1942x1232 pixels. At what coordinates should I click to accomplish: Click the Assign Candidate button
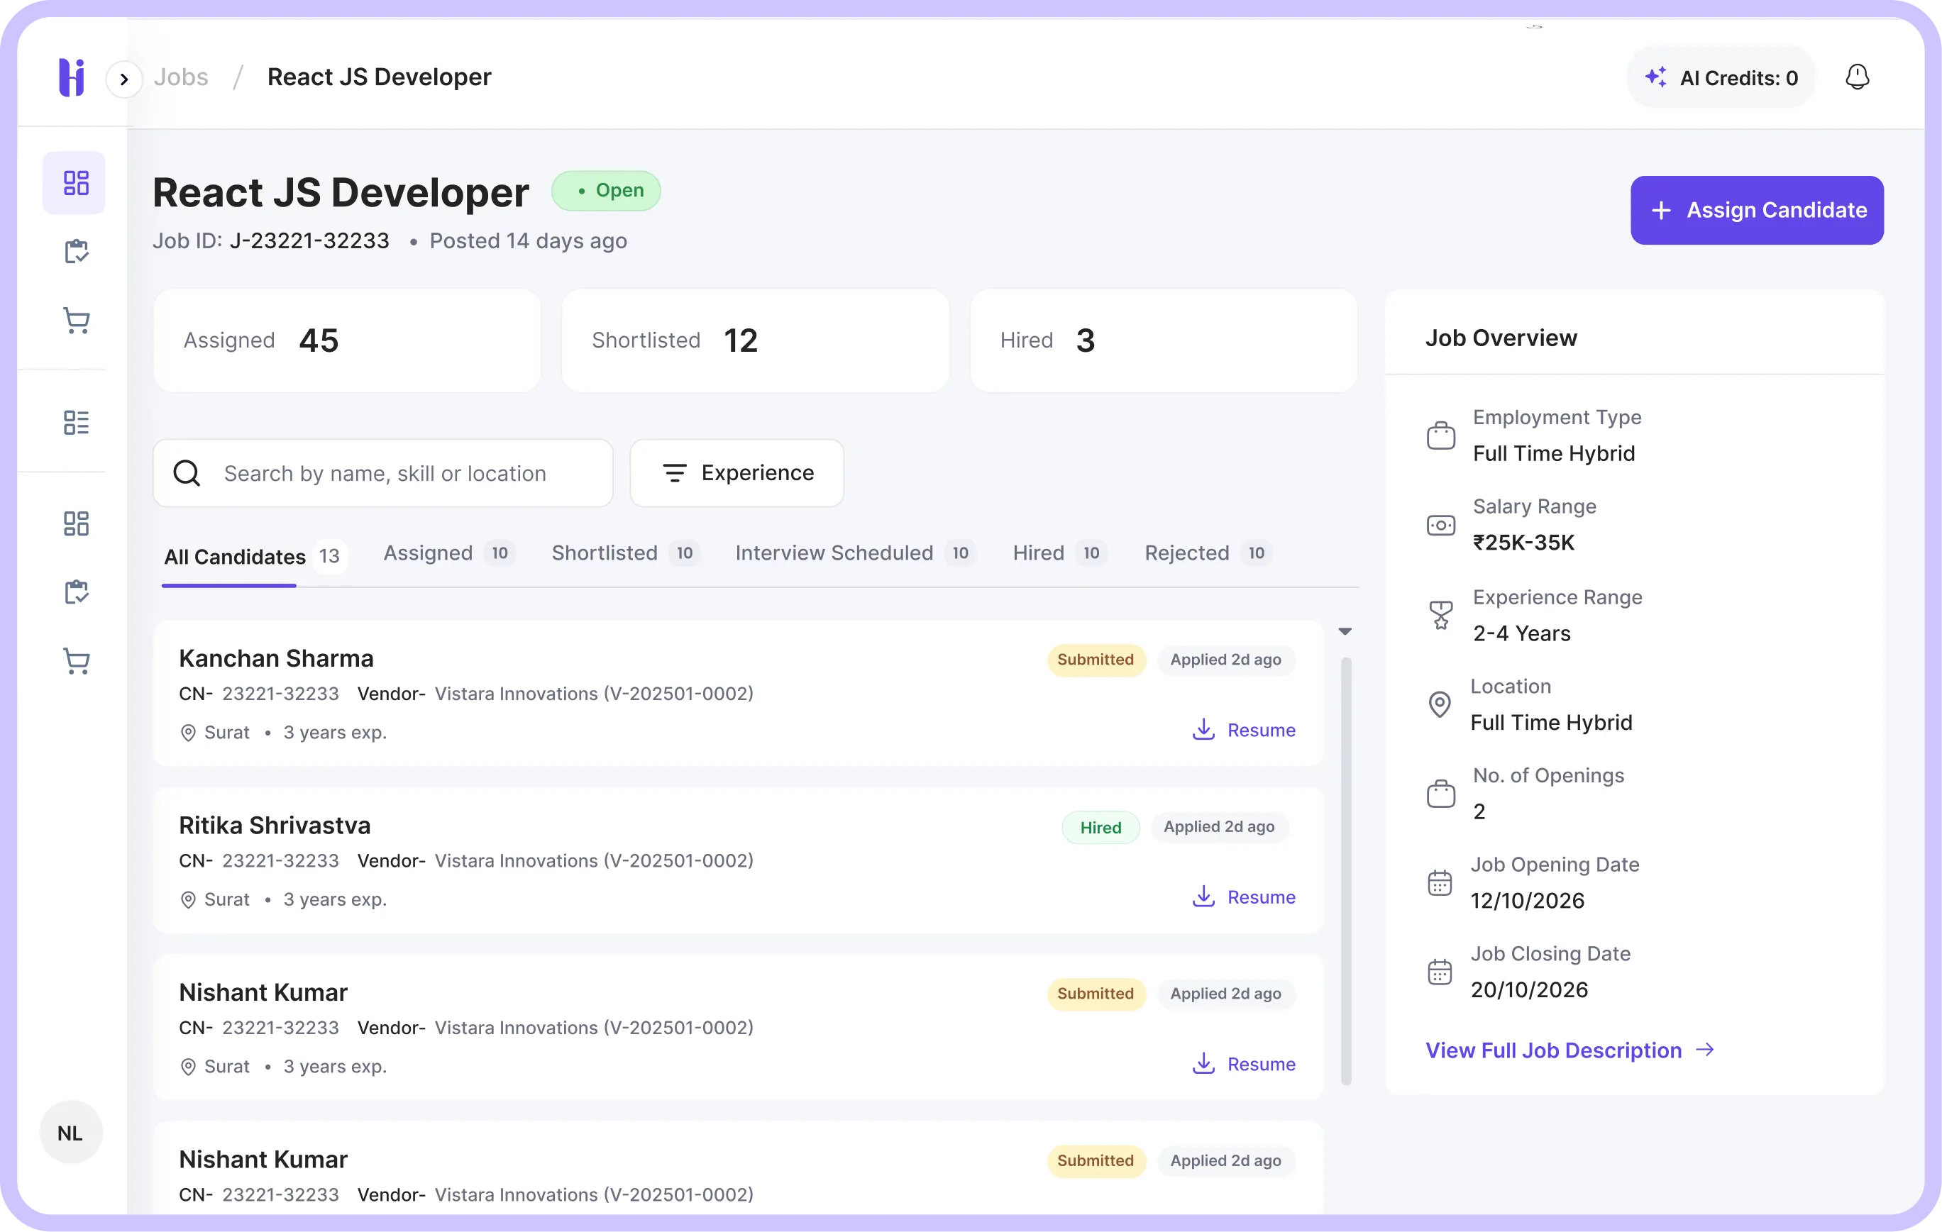point(1757,211)
